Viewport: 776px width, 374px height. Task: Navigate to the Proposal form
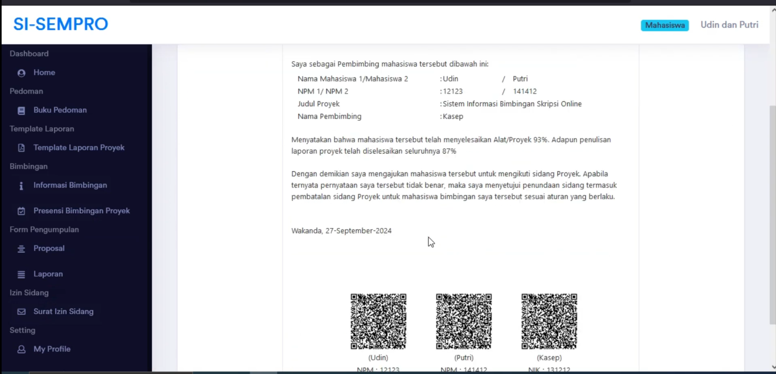[x=49, y=248]
